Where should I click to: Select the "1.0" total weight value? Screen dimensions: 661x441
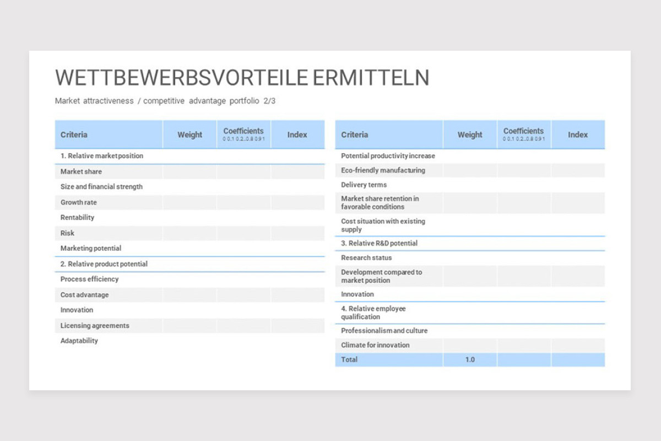click(470, 359)
